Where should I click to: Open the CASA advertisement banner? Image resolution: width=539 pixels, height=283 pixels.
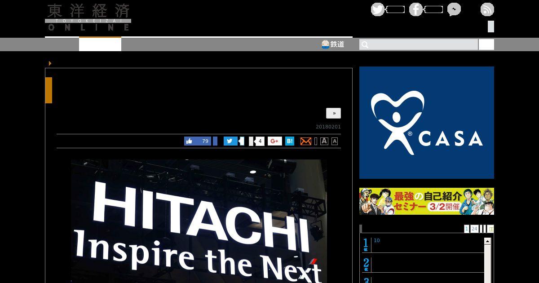point(427,123)
